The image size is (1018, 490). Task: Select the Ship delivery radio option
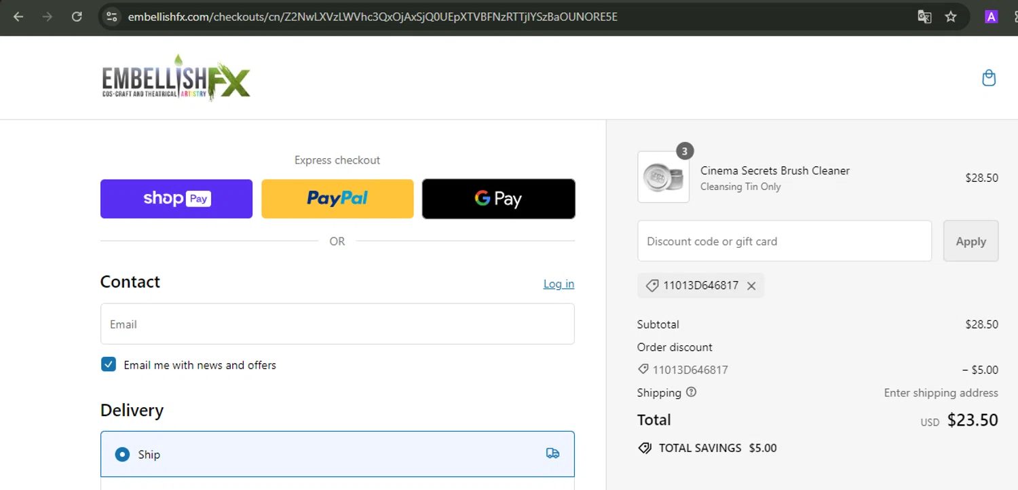point(122,454)
